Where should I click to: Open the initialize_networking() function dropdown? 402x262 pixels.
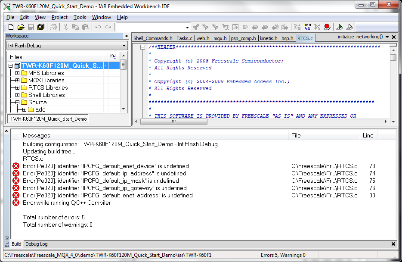point(387,37)
